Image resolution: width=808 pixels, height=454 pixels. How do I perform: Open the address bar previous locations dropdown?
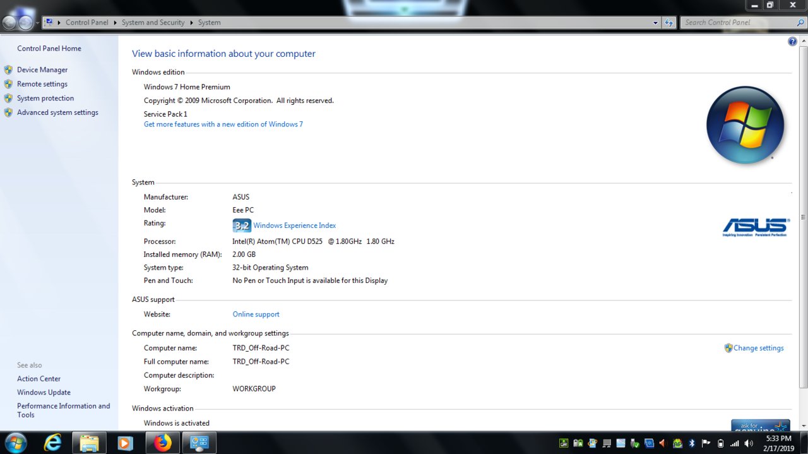656,23
